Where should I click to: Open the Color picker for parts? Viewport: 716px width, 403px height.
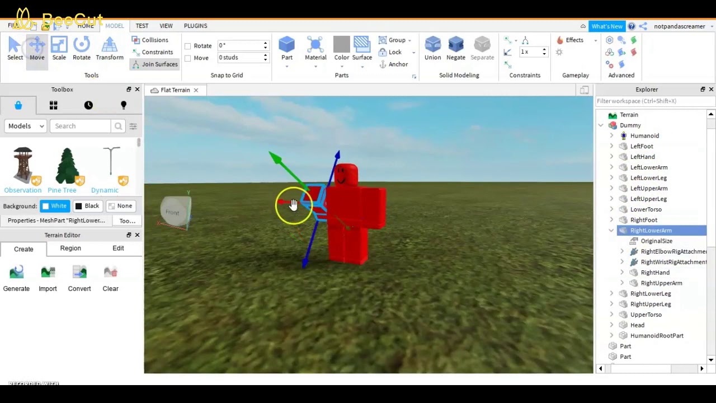point(341,49)
